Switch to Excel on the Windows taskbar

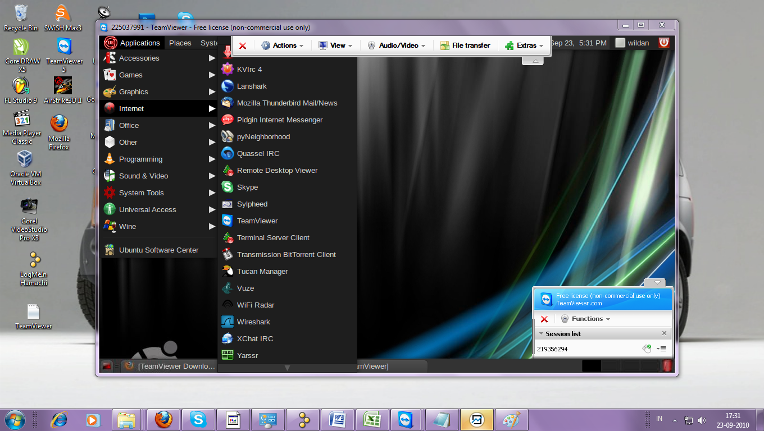pyautogui.click(x=373, y=419)
